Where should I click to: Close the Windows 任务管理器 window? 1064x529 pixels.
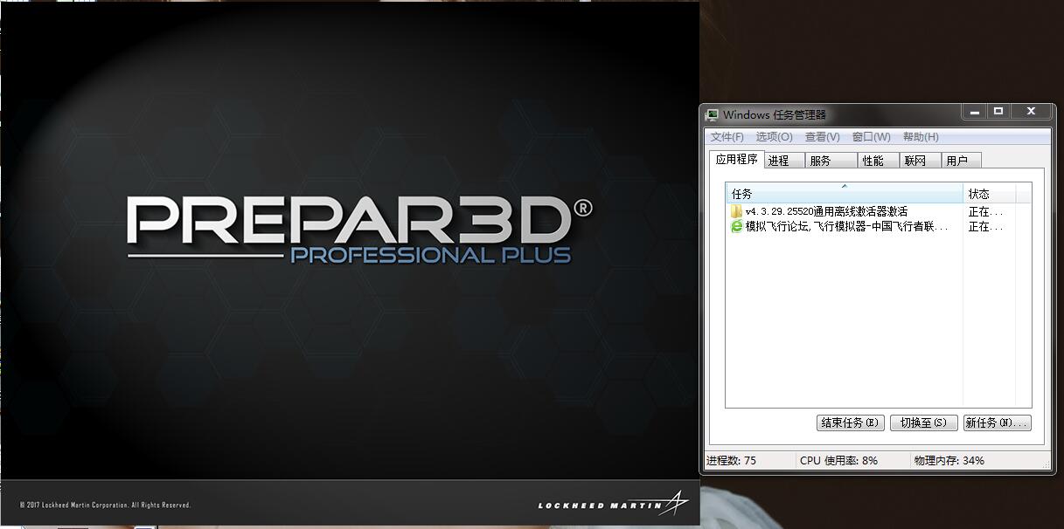click(1031, 112)
